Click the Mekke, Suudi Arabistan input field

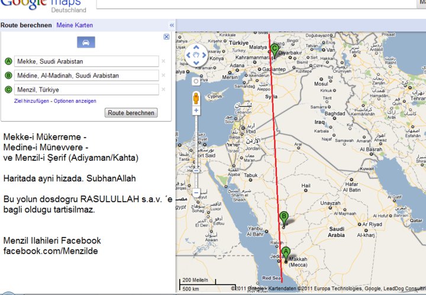(86, 61)
